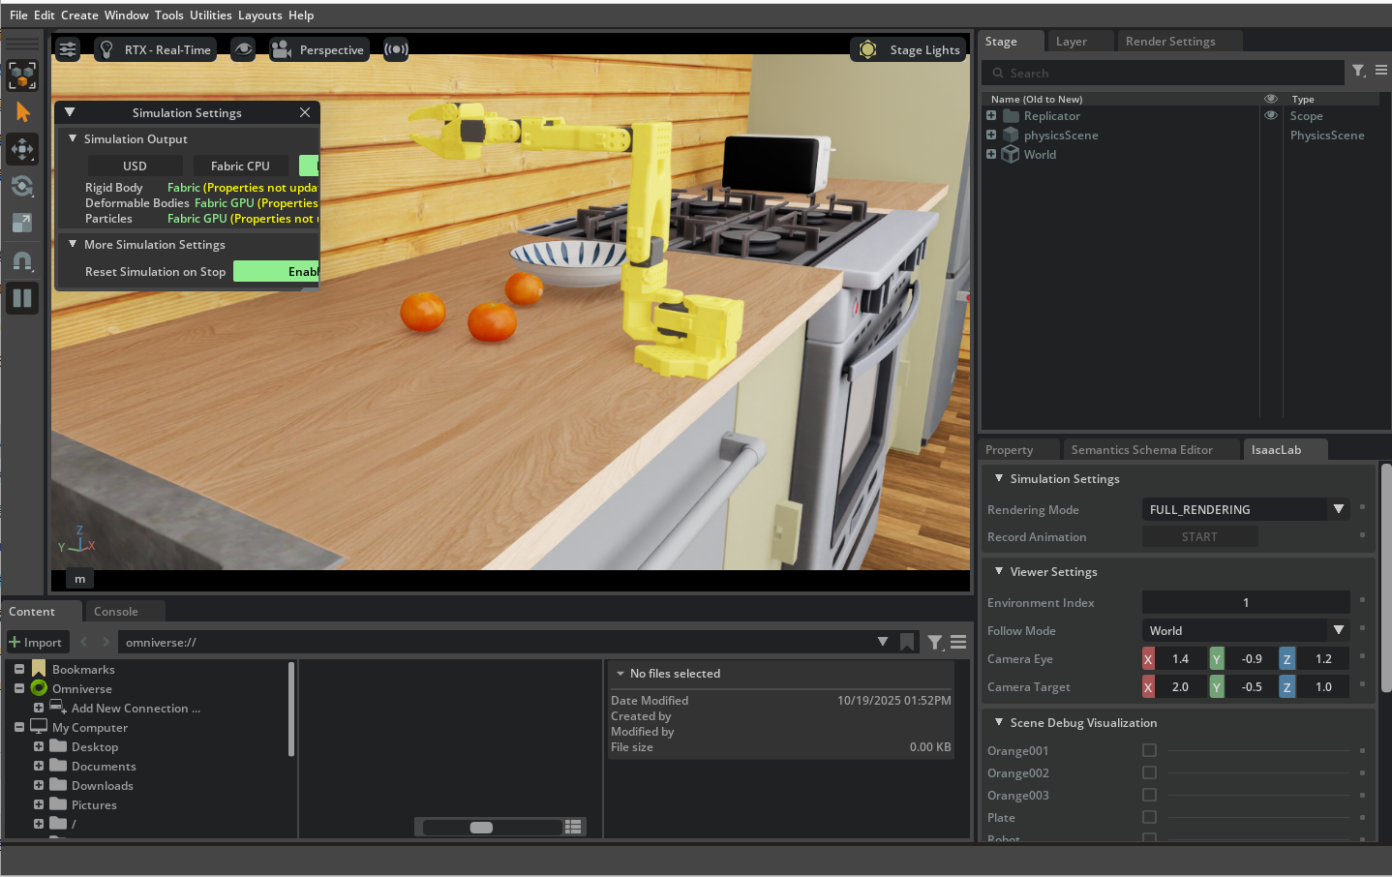1392x877 pixels.
Task: Activate the Rotate tool
Action: point(22,186)
